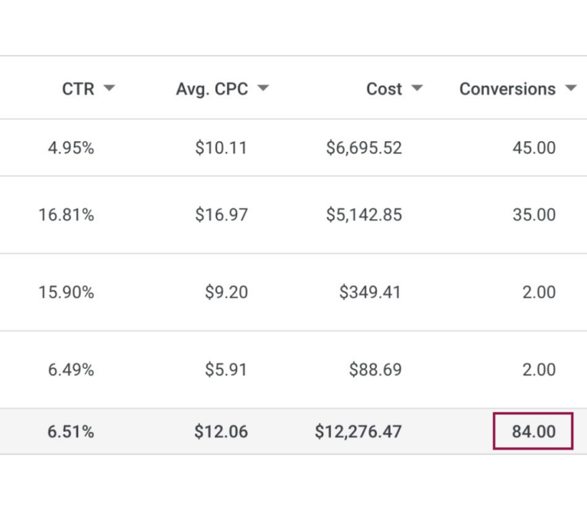
Task: Click the Avg. CPC header text
Action: tap(212, 89)
